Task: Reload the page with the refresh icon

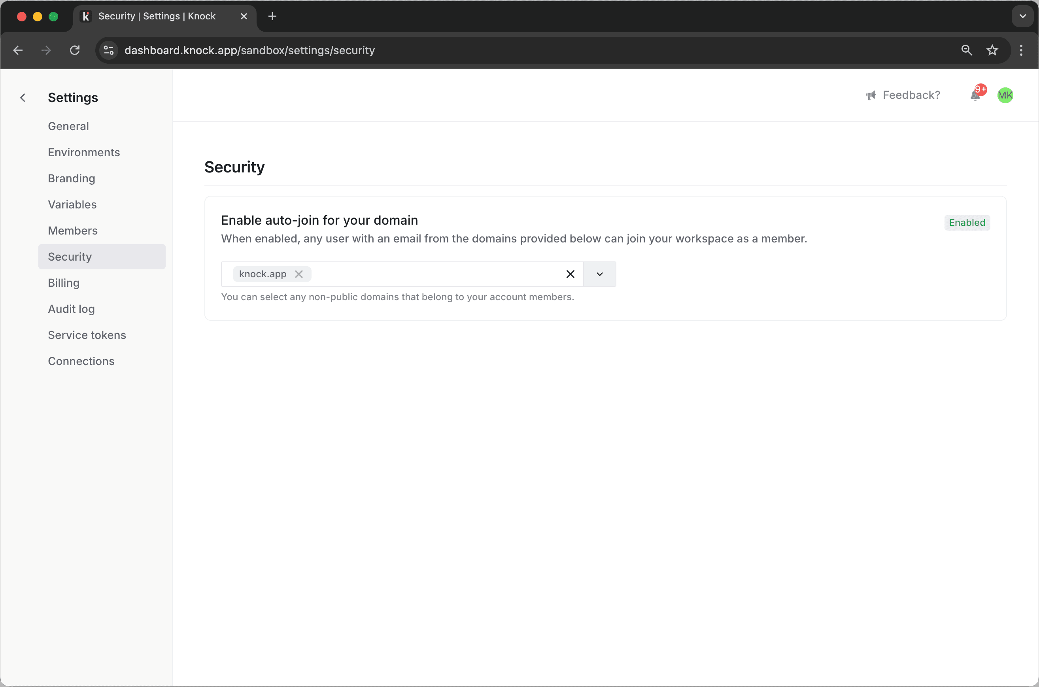Action: click(75, 50)
